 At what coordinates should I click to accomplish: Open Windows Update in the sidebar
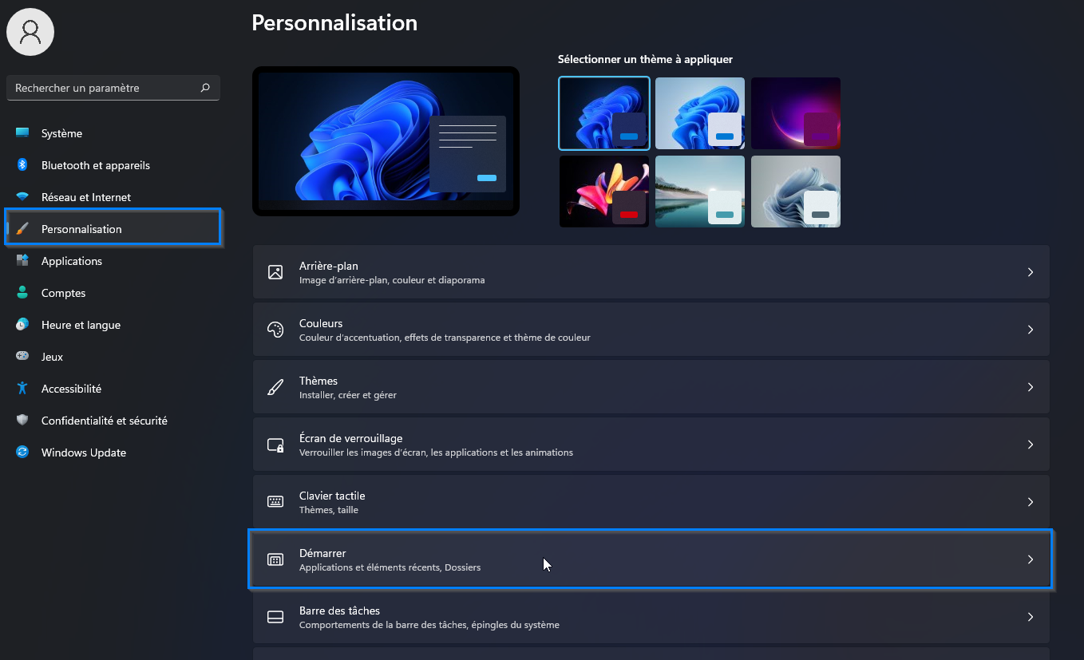coord(84,453)
